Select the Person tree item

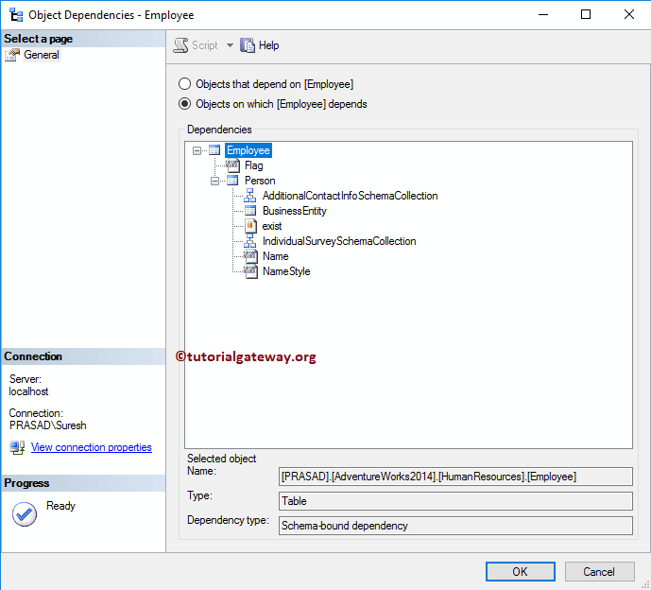[x=260, y=181]
